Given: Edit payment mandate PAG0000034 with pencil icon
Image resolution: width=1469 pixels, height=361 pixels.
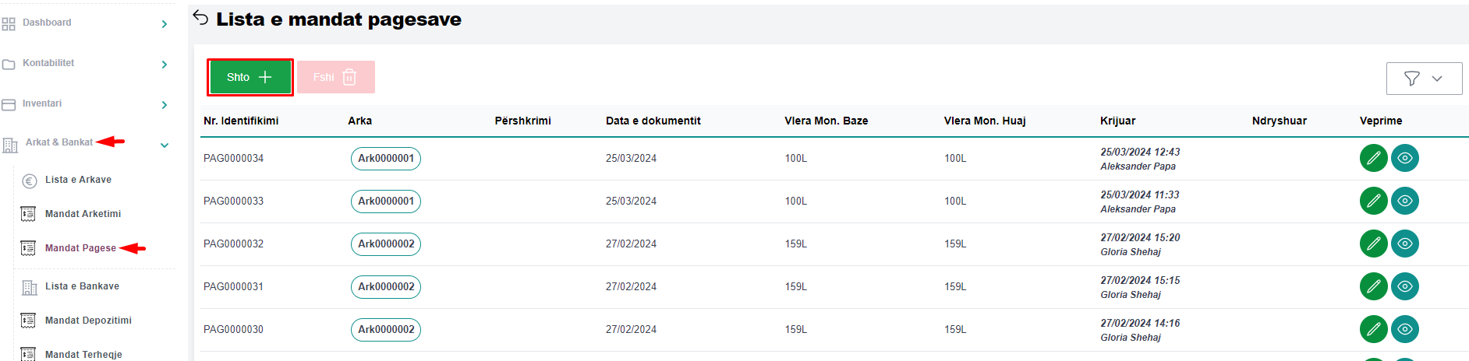Looking at the screenshot, I should (1373, 158).
